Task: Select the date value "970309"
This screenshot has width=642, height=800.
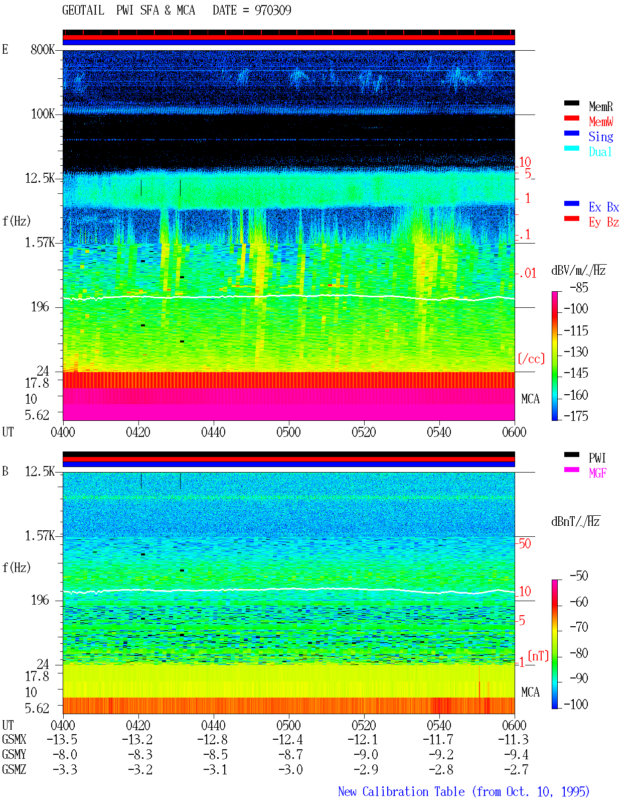Action: (x=273, y=10)
